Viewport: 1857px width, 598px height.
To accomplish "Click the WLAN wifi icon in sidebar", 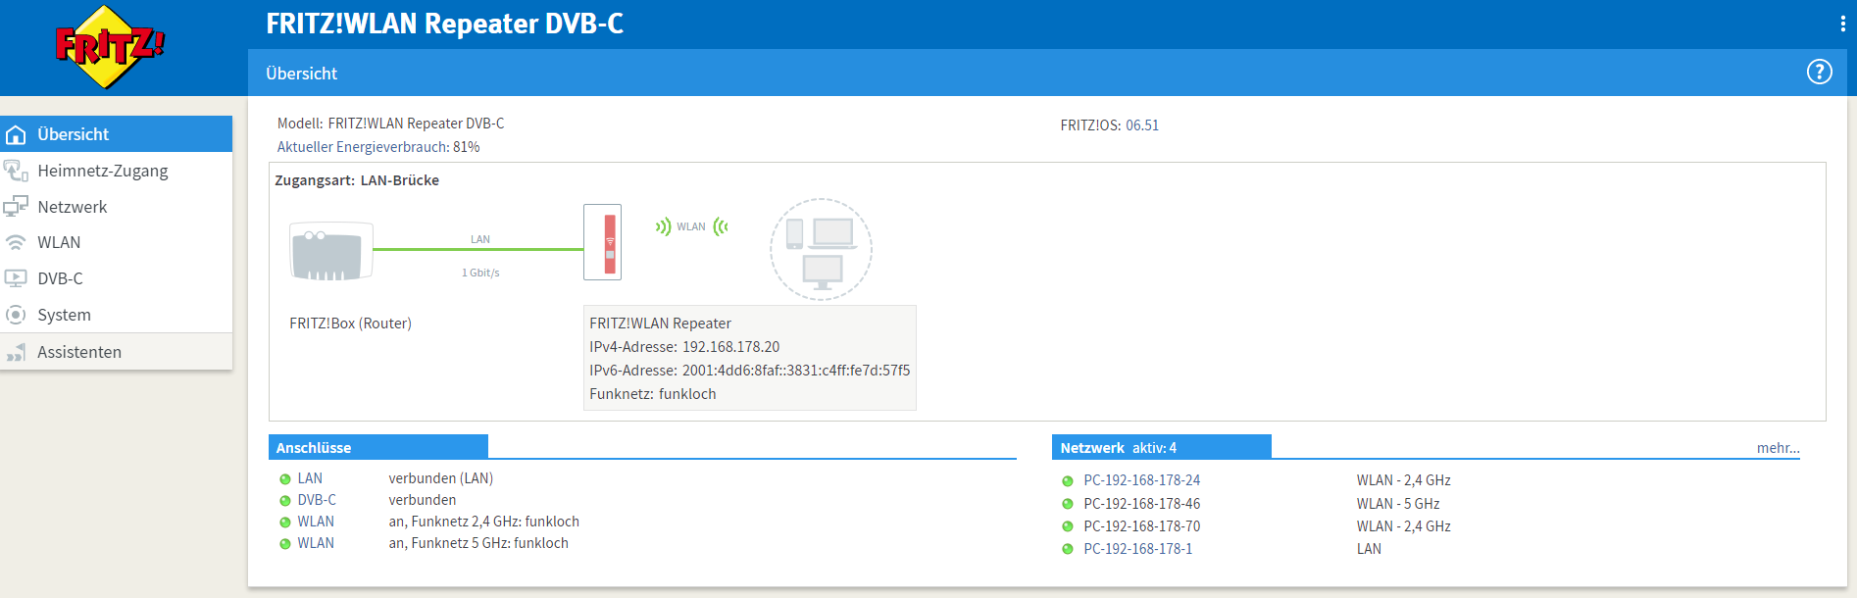I will 16,242.
